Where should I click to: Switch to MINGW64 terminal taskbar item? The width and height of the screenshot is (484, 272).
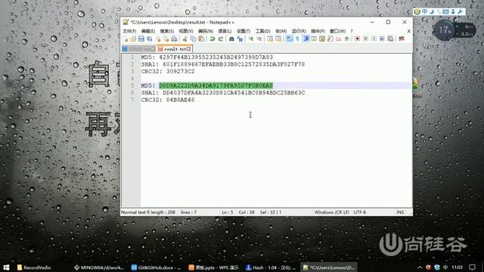point(99,267)
